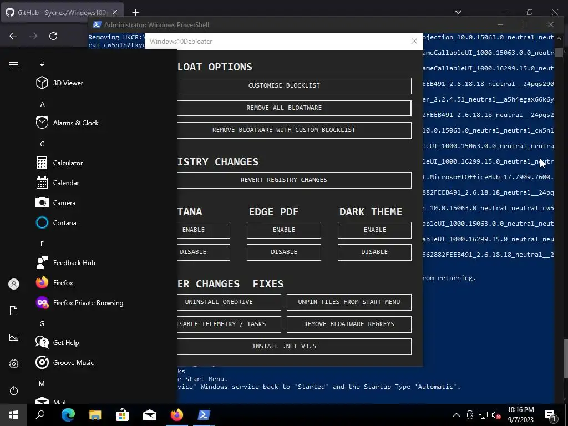Viewport: 568px width, 426px height.
Task: Disable Cortana in the debloater
Action: pos(204,252)
